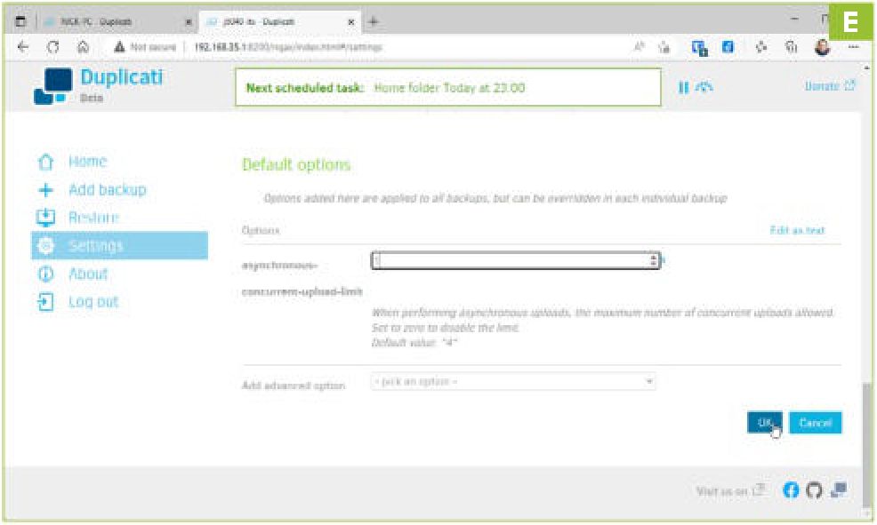
Task: Switch to the NICK-PC Duplicati tab
Action: 118,22
